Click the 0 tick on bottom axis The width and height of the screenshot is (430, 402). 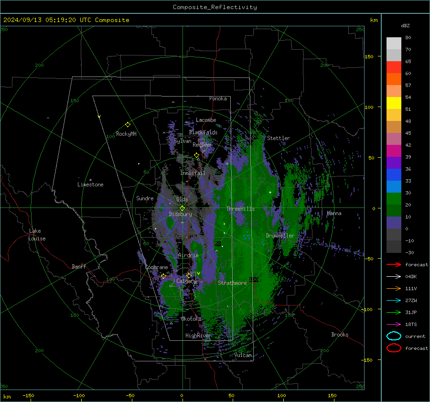(182, 395)
